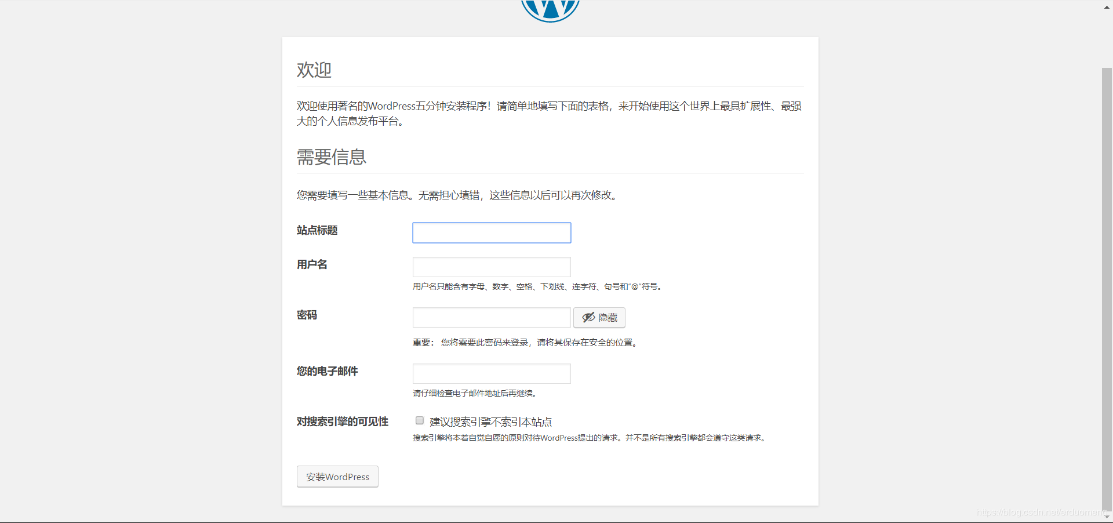Click the 密码 label
This screenshot has width=1113, height=523.
coord(307,315)
